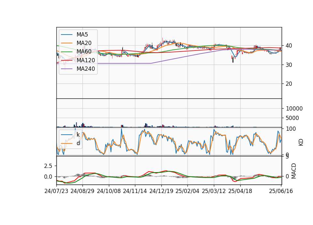Click the MA20 legend label
The width and height of the screenshot is (313, 225).
pos(84,43)
